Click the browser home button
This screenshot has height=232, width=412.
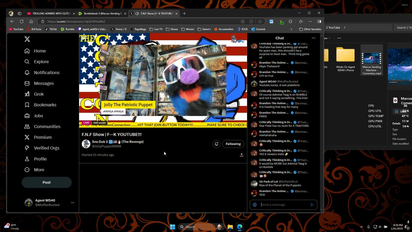(x=31, y=22)
